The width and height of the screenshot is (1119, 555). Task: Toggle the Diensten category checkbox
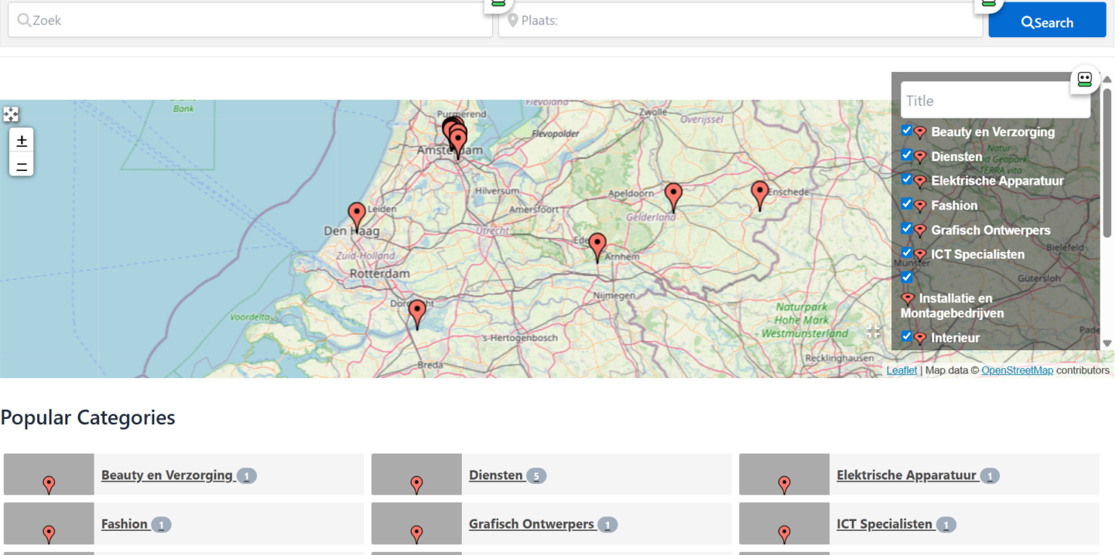pos(907,155)
